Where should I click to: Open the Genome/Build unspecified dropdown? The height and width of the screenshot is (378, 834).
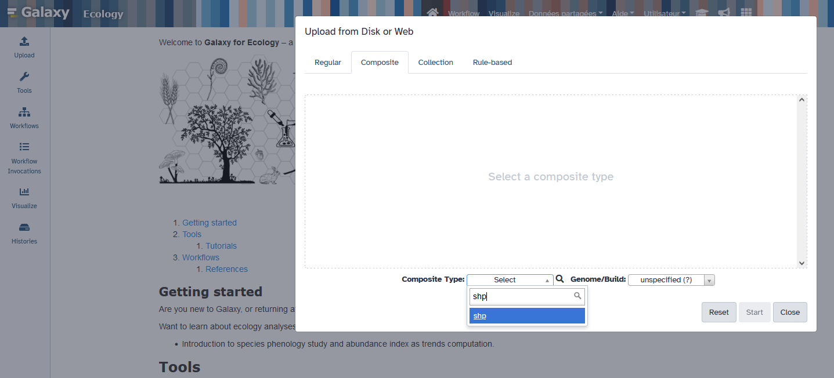[671, 280]
